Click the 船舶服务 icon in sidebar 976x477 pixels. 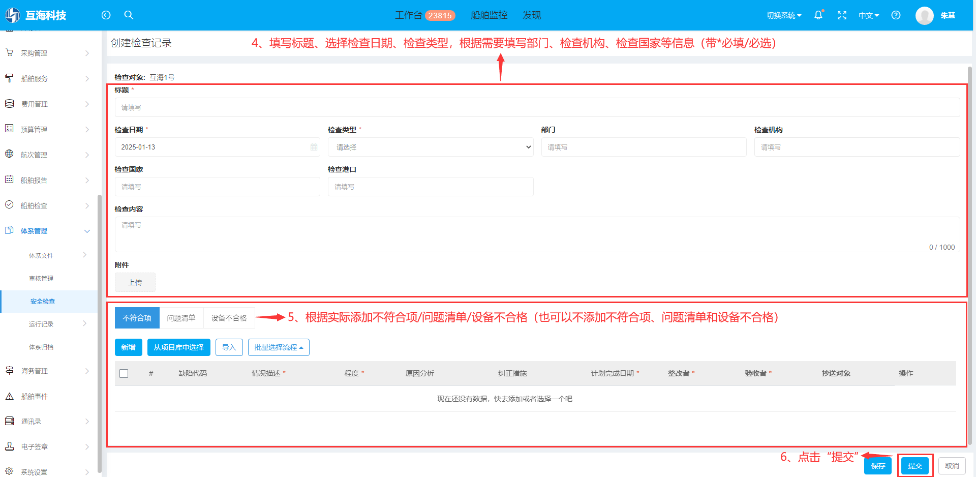(9, 78)
